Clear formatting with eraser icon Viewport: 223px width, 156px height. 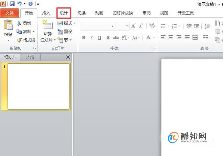[x=152, y=26]
